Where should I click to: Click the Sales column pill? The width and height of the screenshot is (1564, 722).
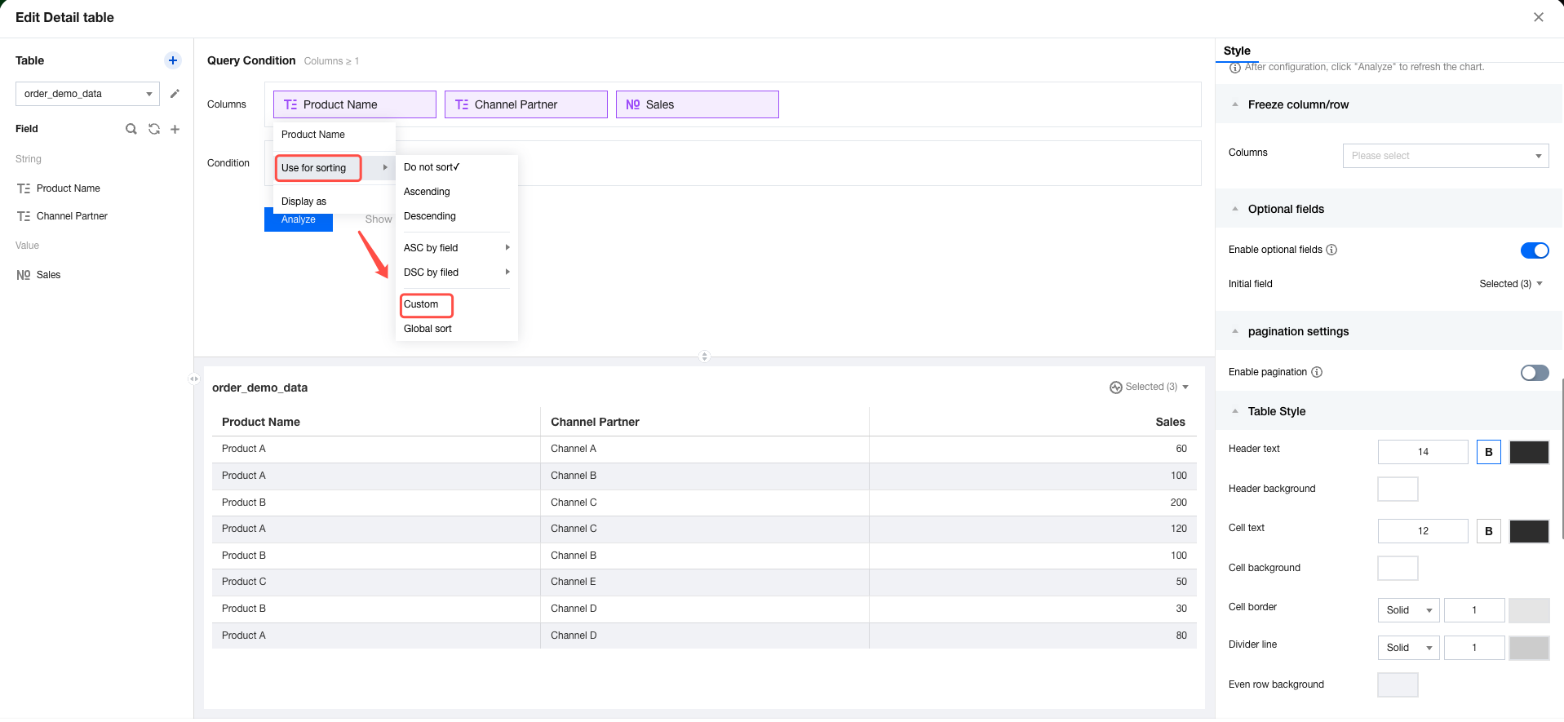pyautogui.click(x=697, y=104)
